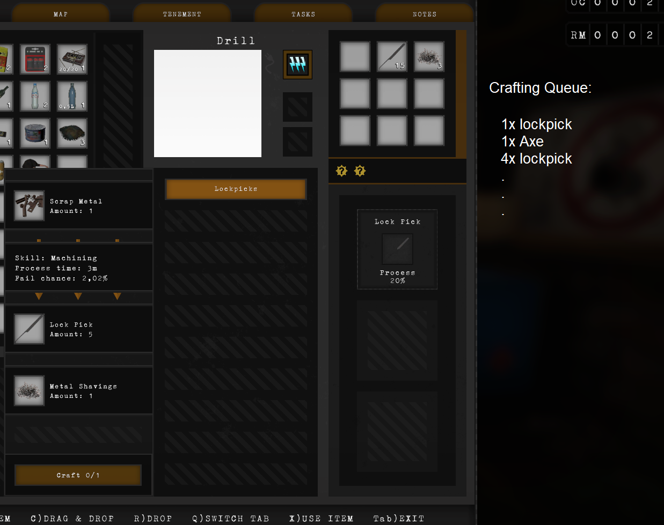The width and height of the screenshot is (664, 525).
Task: Click the second gear question-mark help icon
Action: pyautogui.click(x=360, y=171)
